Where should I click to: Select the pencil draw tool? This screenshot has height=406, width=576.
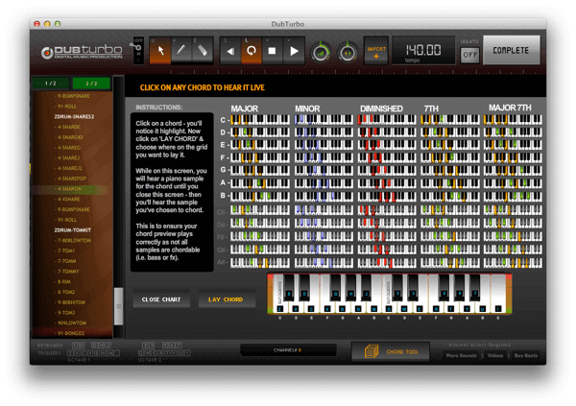(181, 51)
